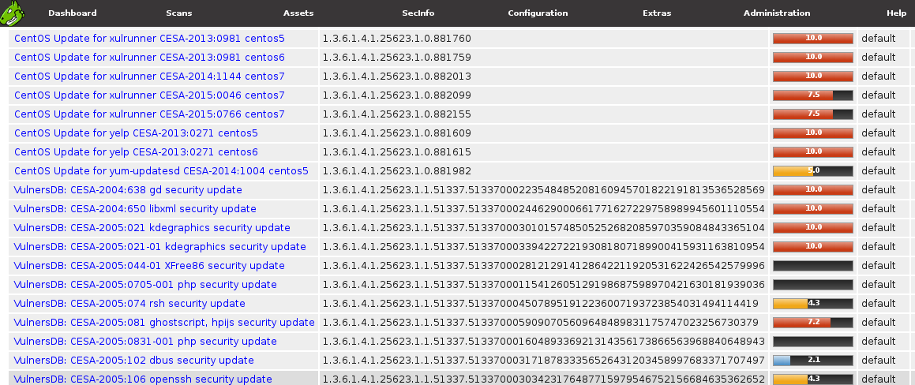Open the Administration menu
The height and width of the screenshot is (385, 915).
point(776,13)
